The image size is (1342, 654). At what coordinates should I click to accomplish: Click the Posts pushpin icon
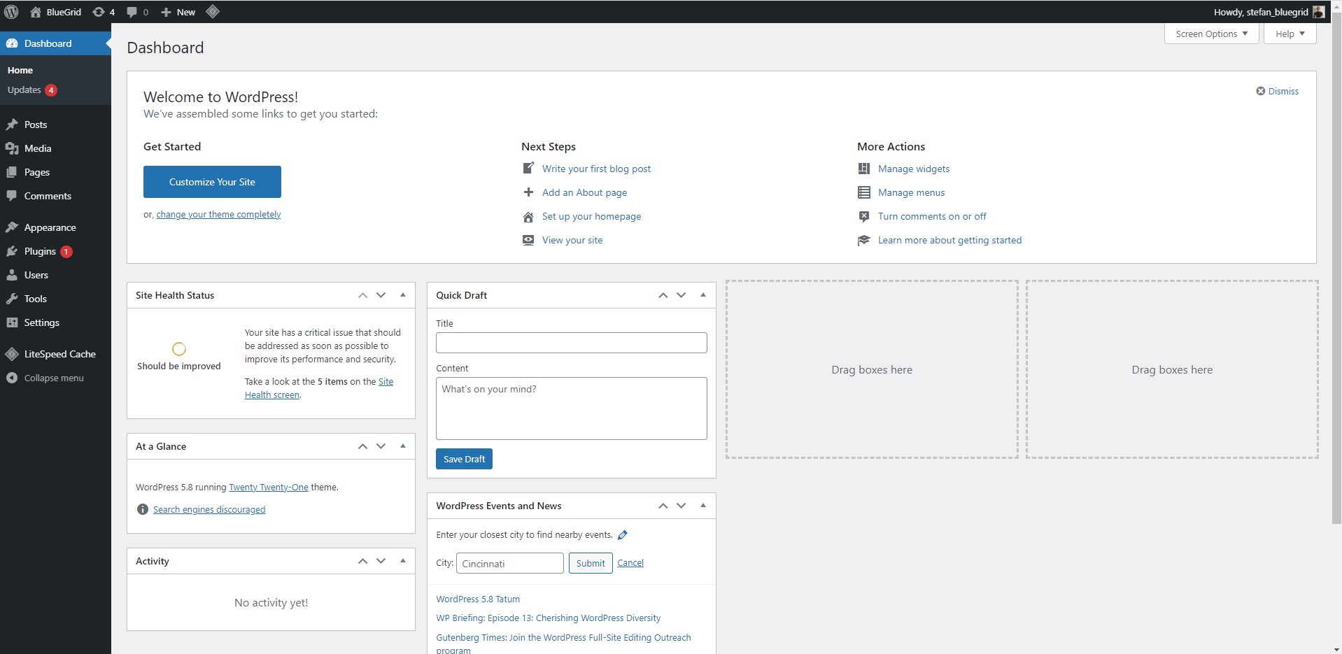[x=12, y=125]
